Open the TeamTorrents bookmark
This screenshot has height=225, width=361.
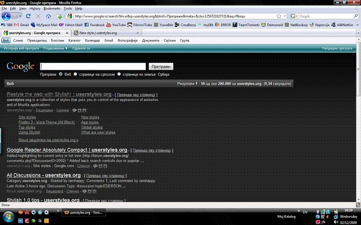246,25
